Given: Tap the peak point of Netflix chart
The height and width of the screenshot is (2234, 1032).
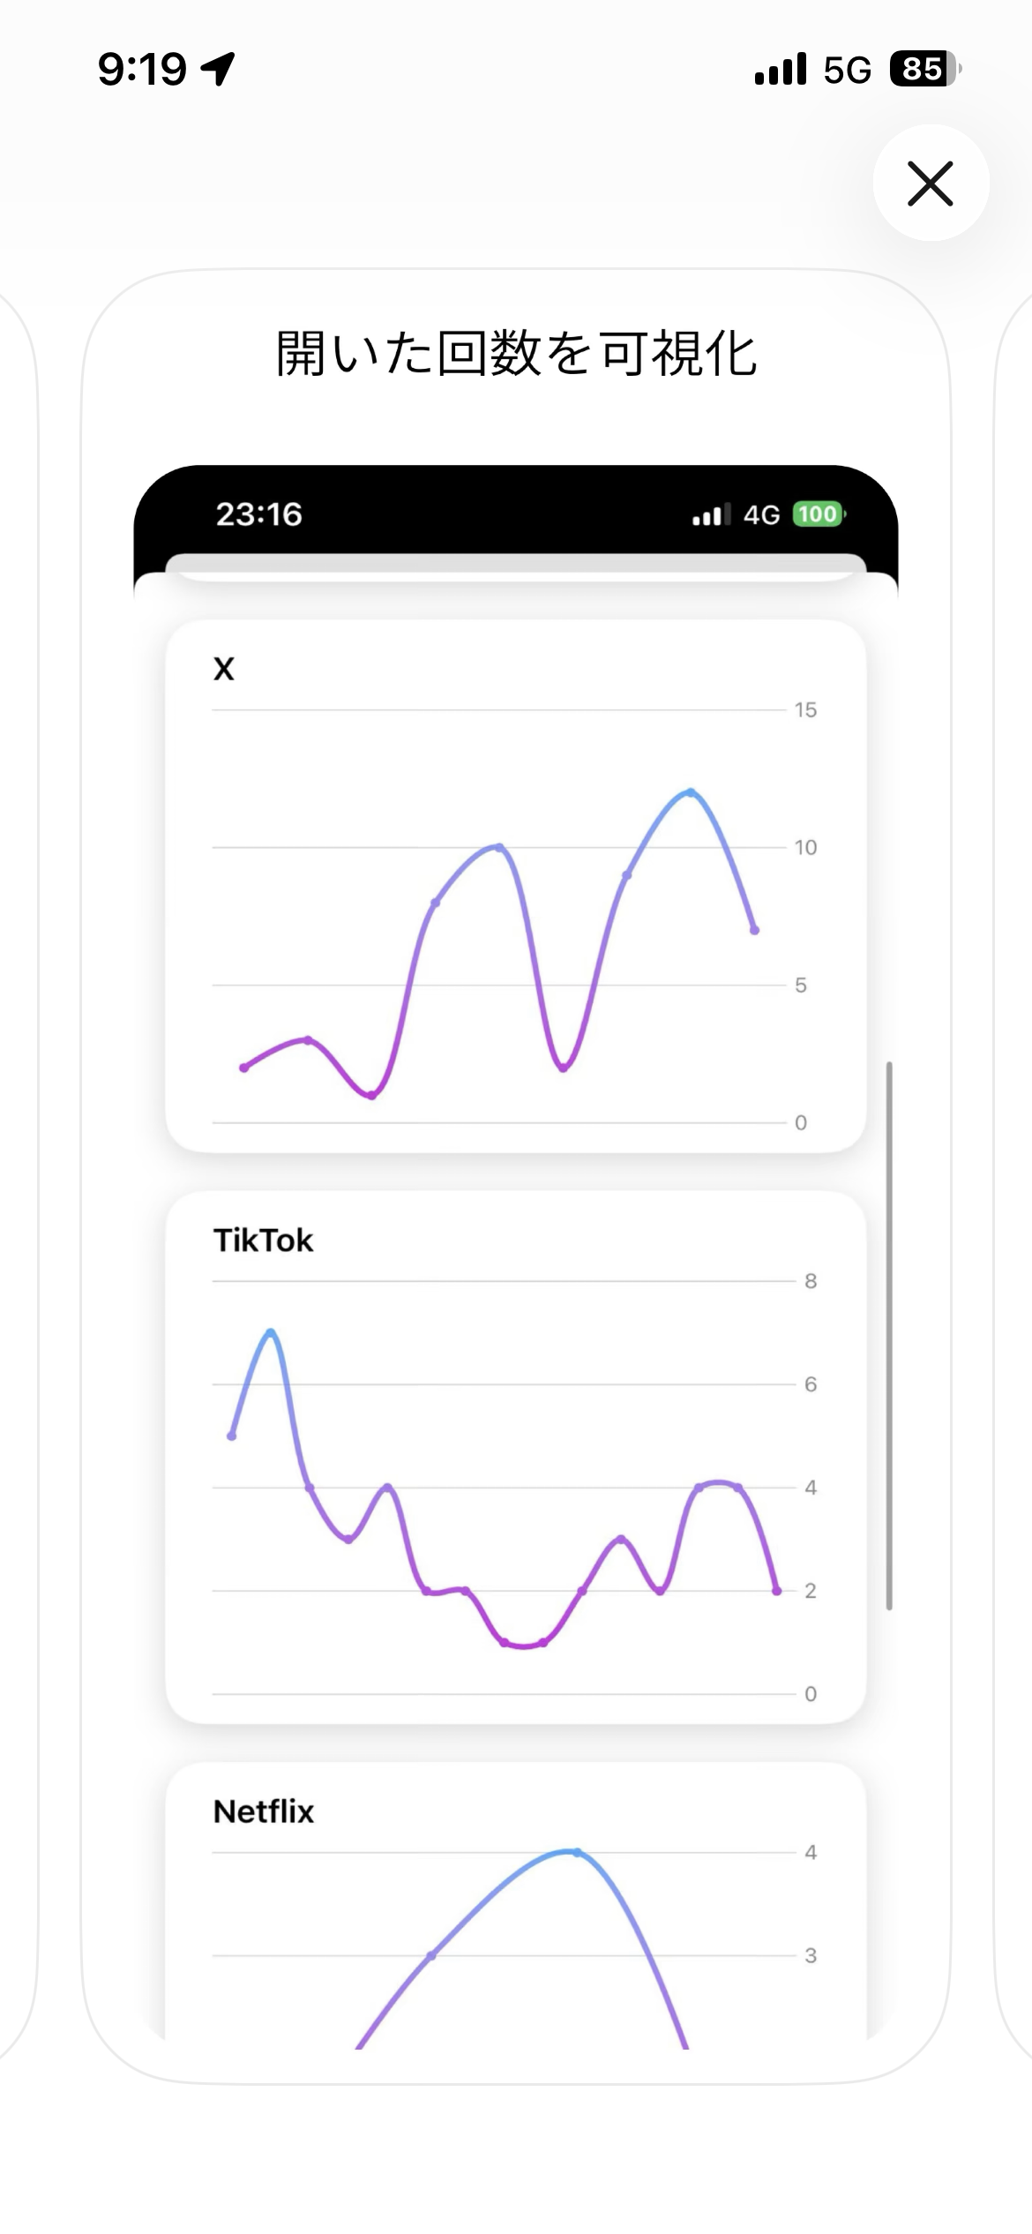Looking at the screenshot, I should [576, 1852].
